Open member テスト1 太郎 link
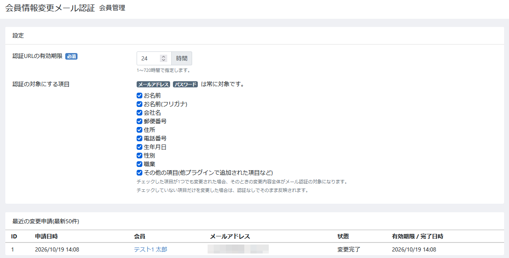Screen dimensions: 509x258 coord(150,249)
